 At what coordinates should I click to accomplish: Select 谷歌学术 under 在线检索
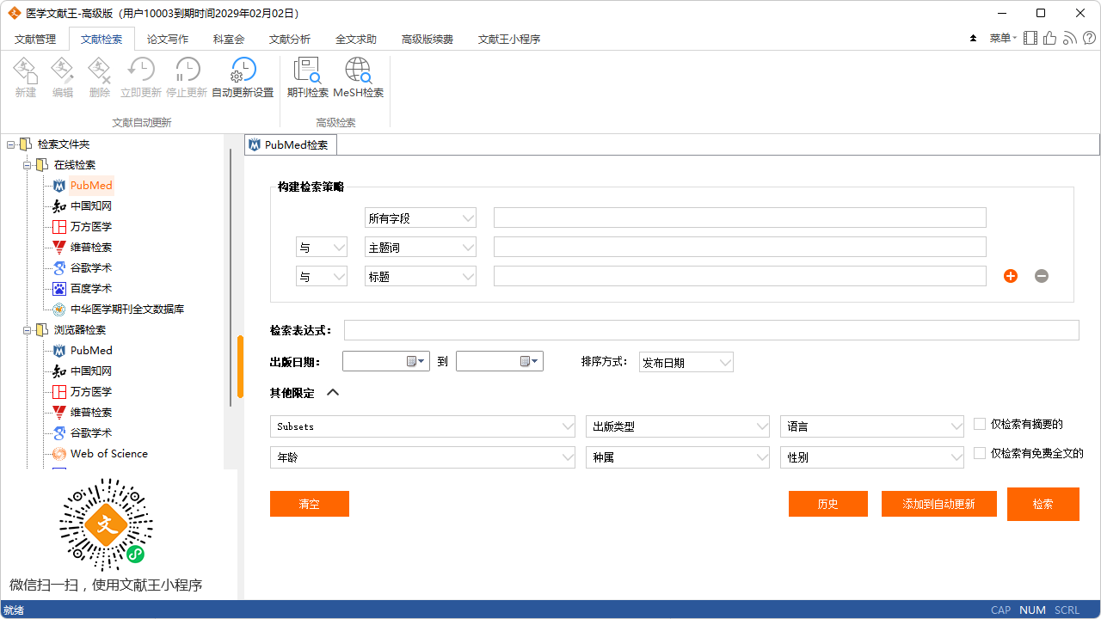(91, 267)
